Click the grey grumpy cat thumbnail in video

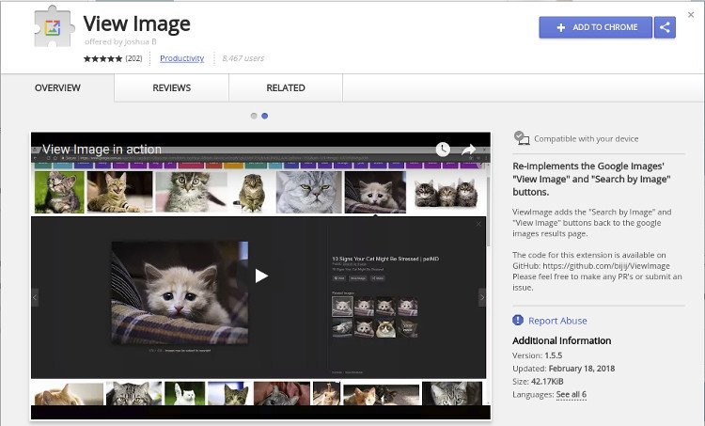[309, 192]
